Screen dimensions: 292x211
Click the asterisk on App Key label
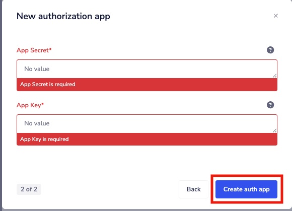43,104
